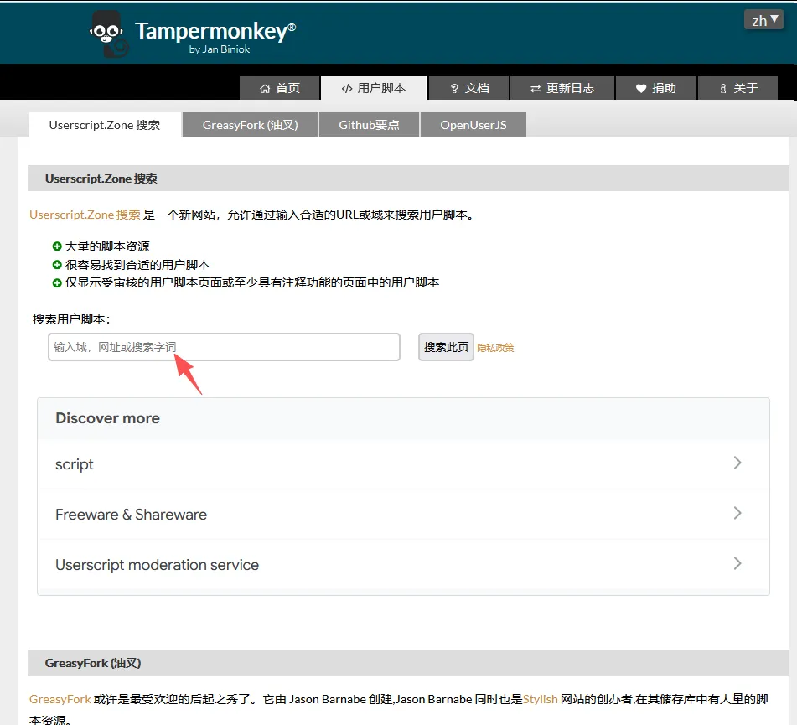Viewport: 797px width, 725px height.
Task: Expand Userscript moderation service chevron
Action: [737, 563]
